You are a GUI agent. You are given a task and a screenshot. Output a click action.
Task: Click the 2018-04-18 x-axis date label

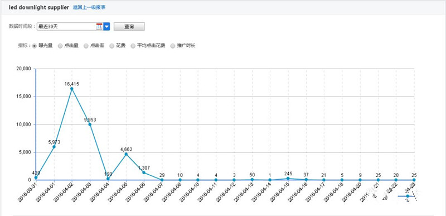click(x=333, y=192)
